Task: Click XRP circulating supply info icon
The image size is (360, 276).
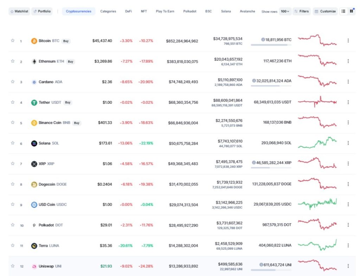Action: [x=253, y=162]
